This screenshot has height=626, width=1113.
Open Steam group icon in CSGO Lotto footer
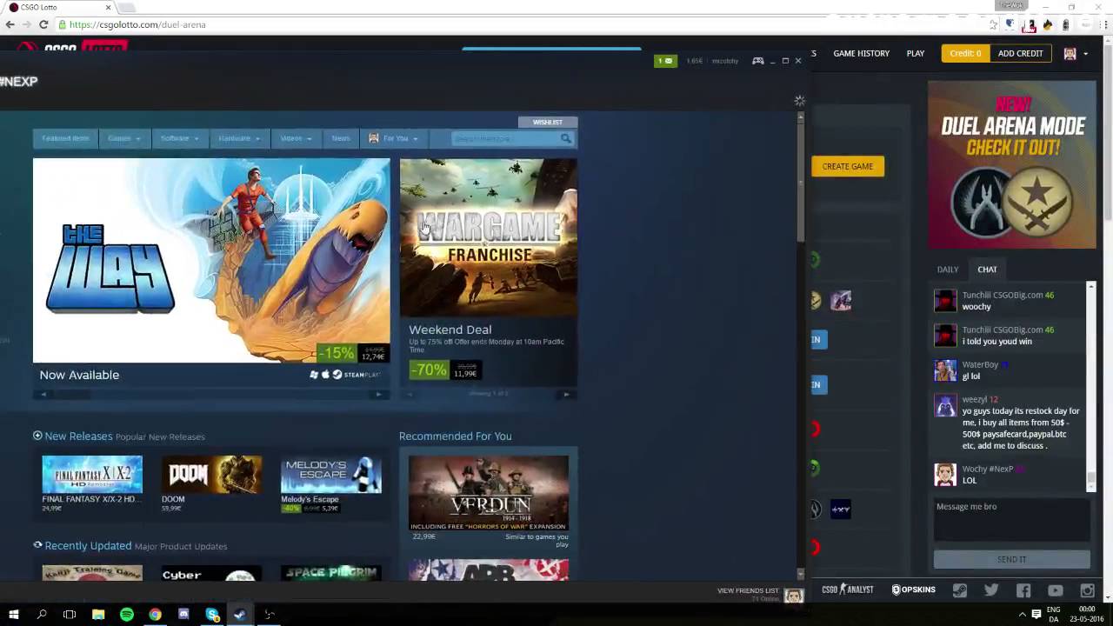[959, 590]
